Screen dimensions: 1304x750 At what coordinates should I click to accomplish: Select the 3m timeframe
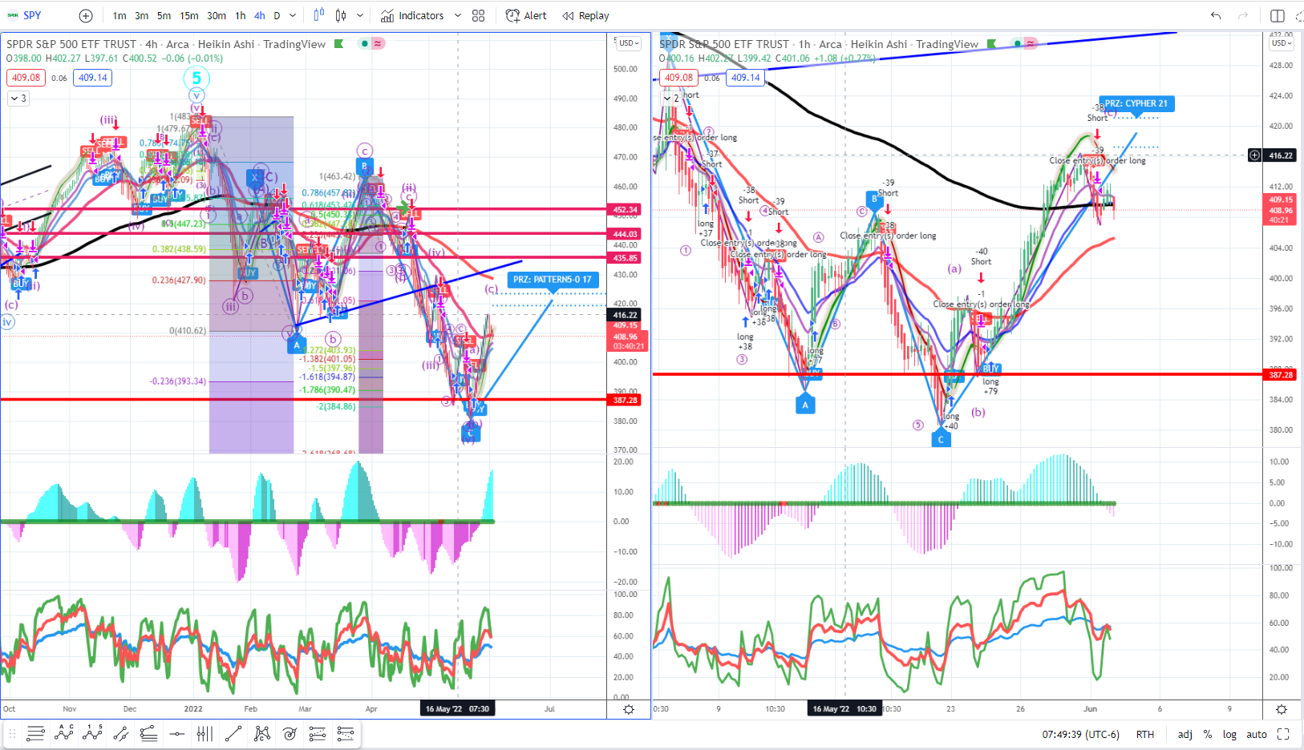point(141,15)
